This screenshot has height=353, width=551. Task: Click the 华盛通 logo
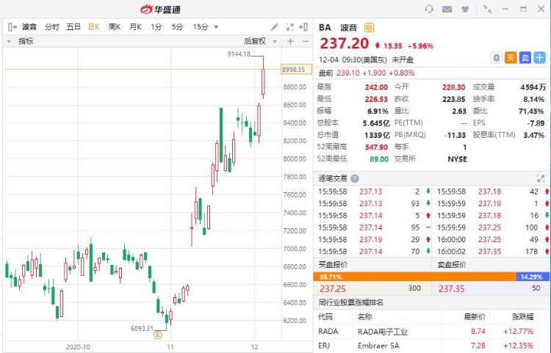pos(160,9)
